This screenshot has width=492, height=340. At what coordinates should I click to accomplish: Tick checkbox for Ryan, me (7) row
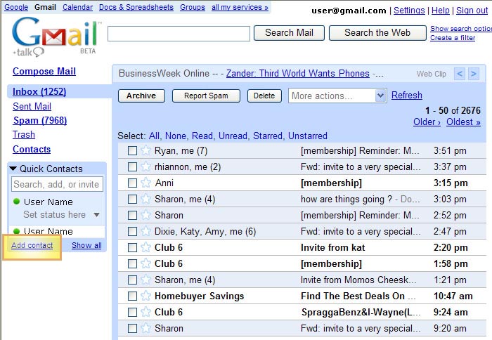[132, 151]
